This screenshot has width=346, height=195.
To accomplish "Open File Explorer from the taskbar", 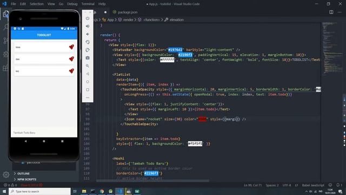I will 84,191.
